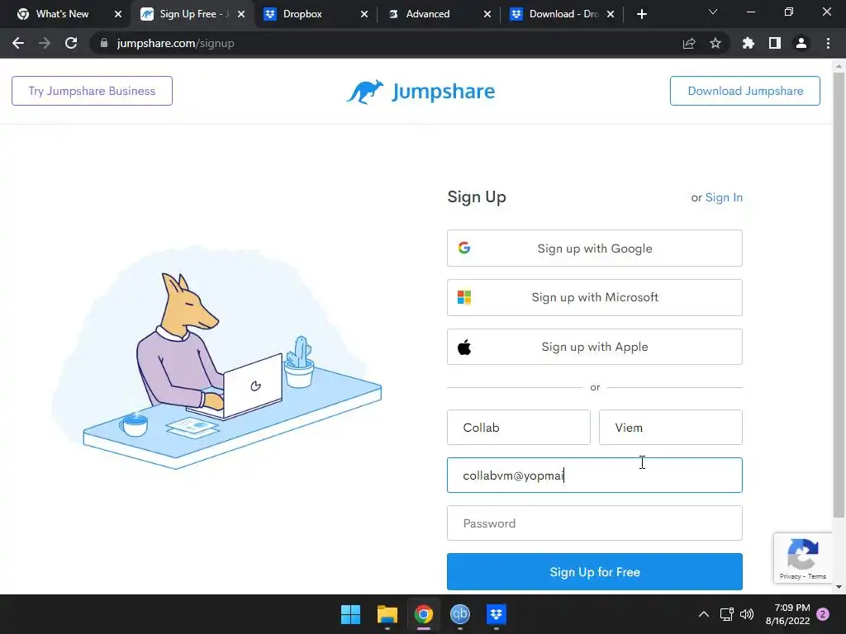The width and height of the screenshot is (846, 634).
Task: Switch to the Dropbox tab
Action: (x=302, y=14)
